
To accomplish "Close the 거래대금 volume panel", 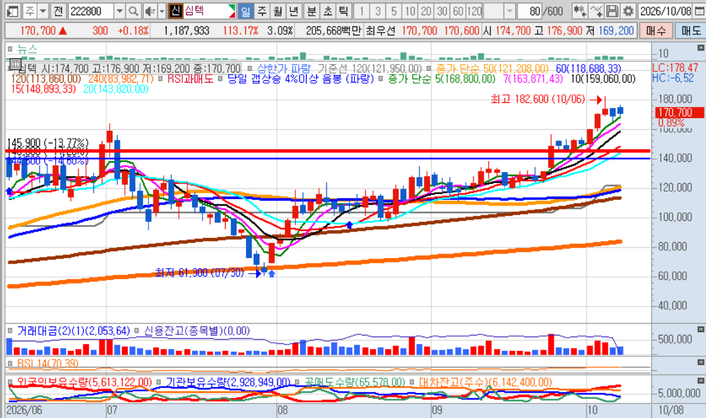I will pyautogui.click(x=700, y=329).
